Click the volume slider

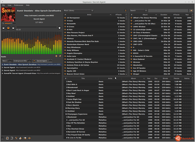10,23
